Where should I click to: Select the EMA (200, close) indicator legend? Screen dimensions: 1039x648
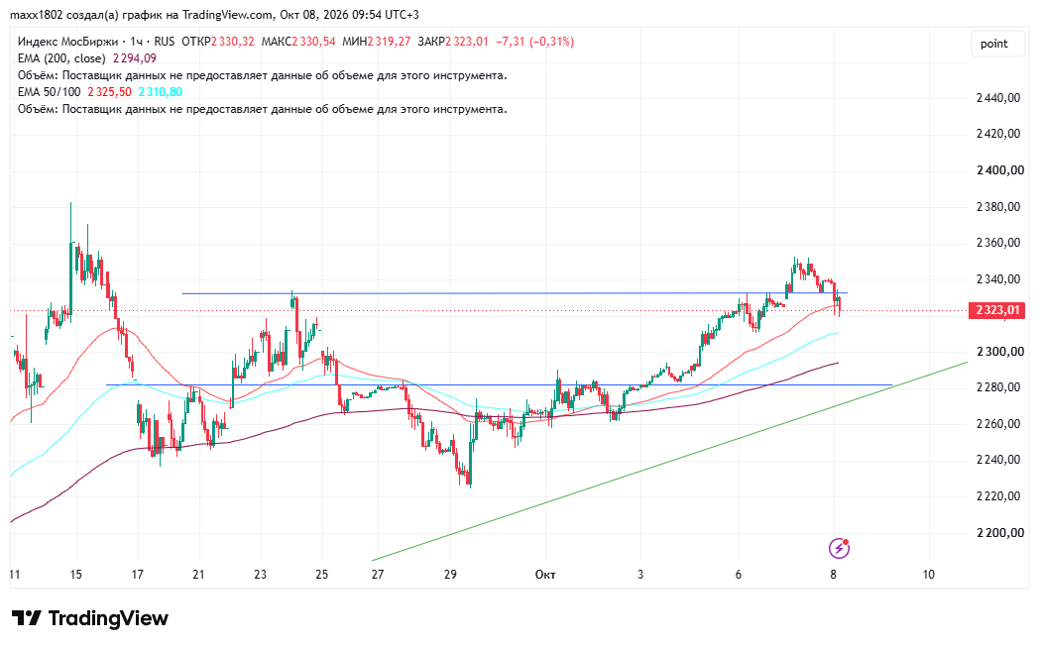tap(60, 58)
